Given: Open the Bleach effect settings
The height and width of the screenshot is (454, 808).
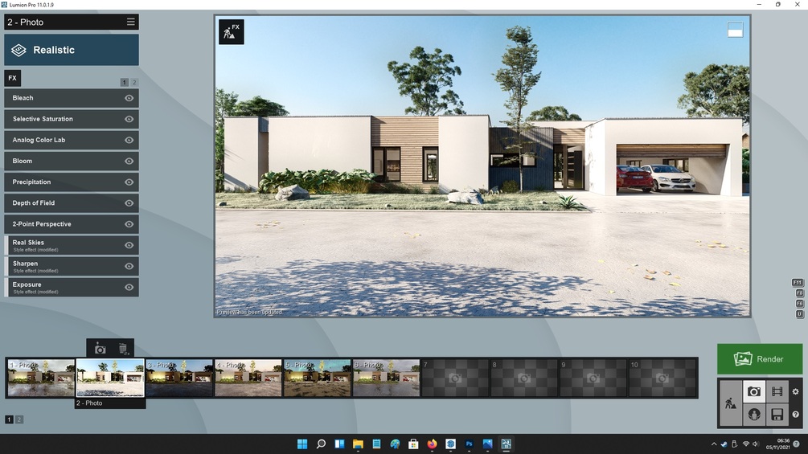Looking at the screenshot, I should tap(71, 98).
